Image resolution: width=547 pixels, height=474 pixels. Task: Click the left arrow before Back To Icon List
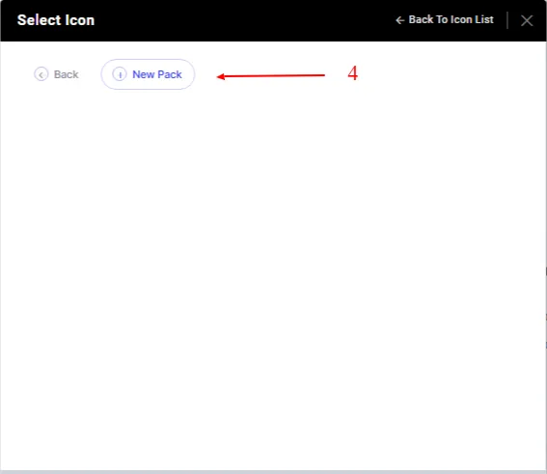[x=399, y=20]
